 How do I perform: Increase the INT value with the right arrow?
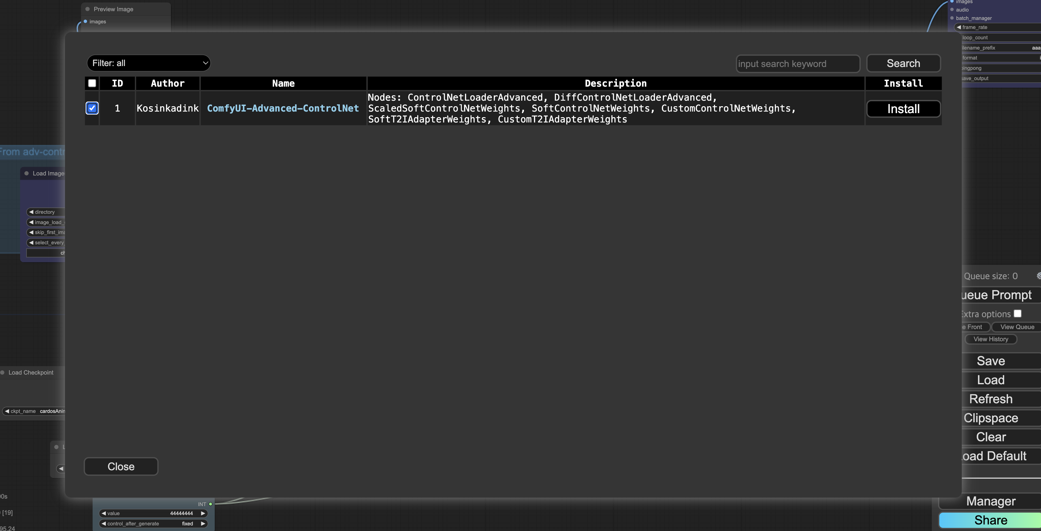pos(203,513)
